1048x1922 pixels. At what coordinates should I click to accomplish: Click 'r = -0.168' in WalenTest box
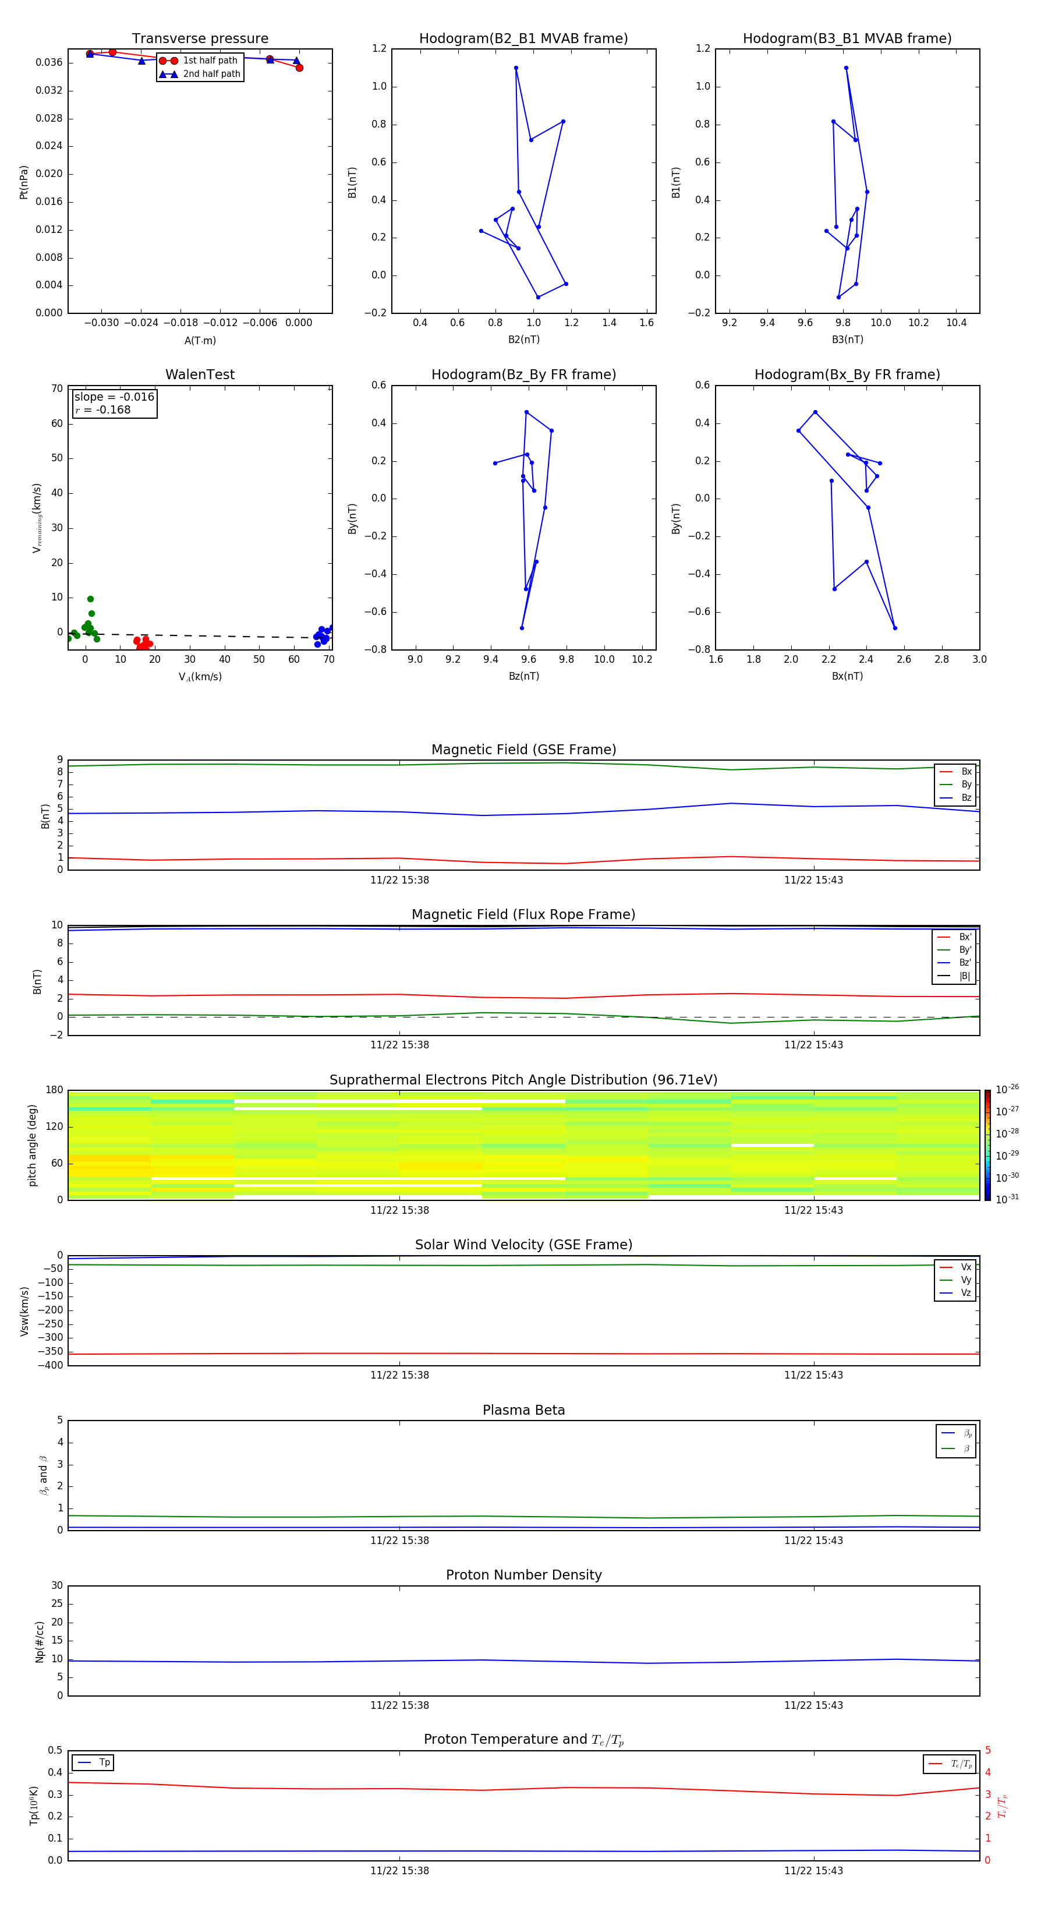pyautogui.click(x=102, y=409)
